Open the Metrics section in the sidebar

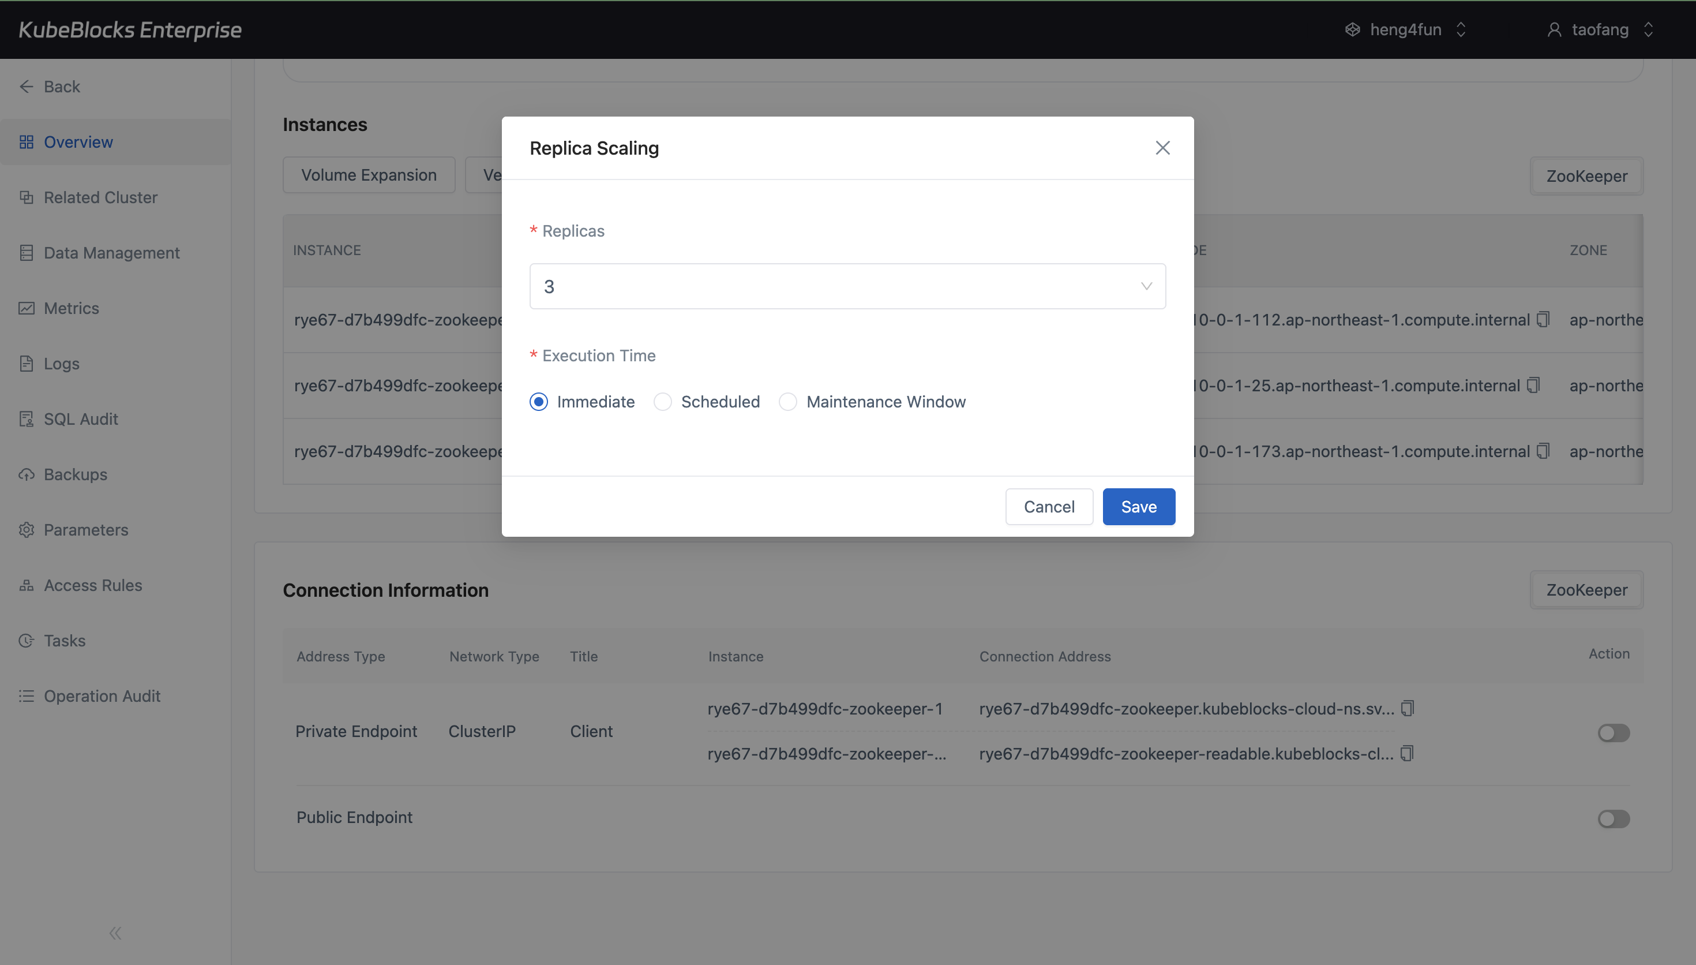coord(72,308)
